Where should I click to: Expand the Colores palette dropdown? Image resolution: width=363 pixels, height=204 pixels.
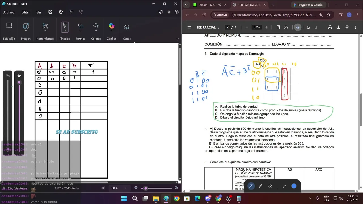(96, 31)
